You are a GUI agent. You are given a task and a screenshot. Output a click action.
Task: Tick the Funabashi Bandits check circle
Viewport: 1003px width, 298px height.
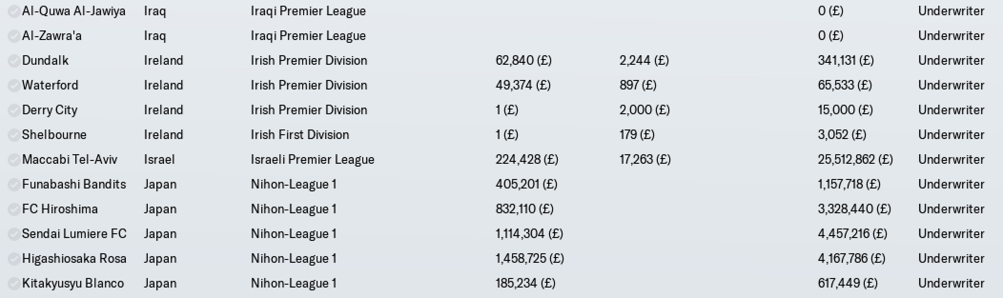tap(14, 184)
